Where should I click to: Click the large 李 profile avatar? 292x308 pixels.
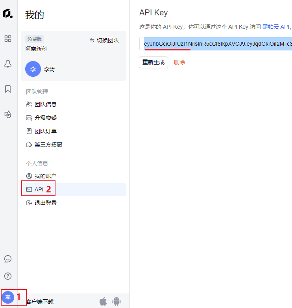[33, 69]
